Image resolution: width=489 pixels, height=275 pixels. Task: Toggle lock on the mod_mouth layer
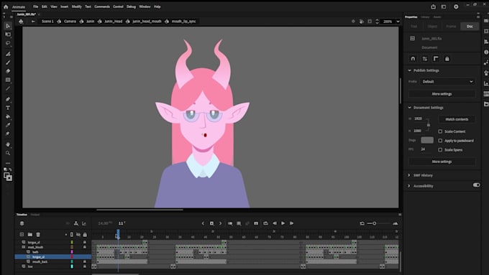[85, 247]
